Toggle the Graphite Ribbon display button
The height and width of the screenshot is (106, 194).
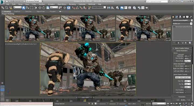click(122, 8)
